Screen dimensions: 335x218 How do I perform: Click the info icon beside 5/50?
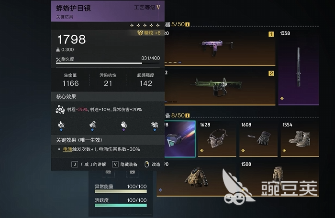[x=188, y=24]
